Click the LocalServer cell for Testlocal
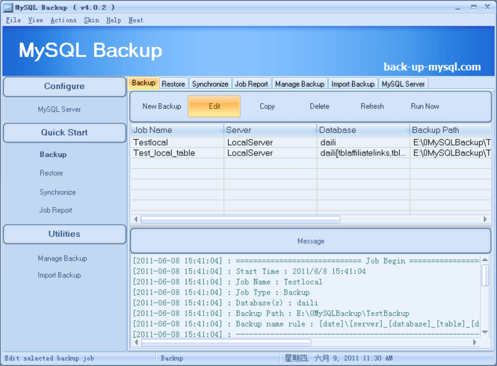 (270, 142)
